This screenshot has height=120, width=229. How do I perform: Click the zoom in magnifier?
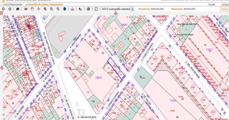pos(51,9)
